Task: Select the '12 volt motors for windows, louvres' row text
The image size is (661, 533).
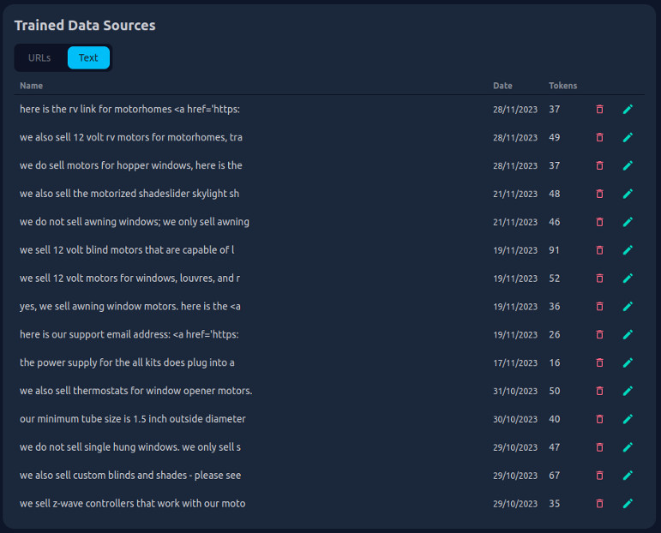Action: 129,278
